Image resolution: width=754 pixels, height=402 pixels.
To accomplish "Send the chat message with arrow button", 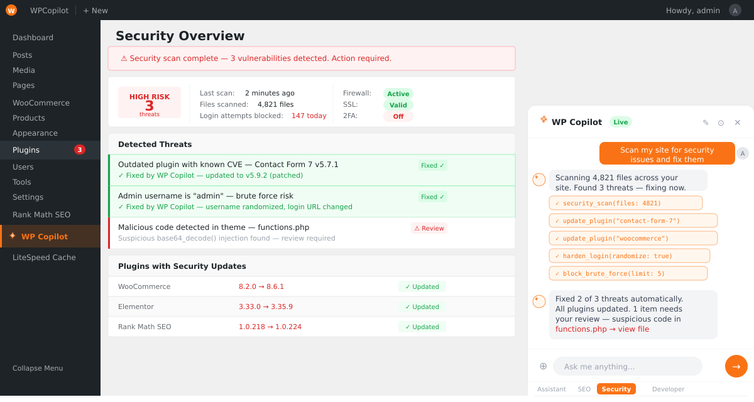I will point(736,366).
